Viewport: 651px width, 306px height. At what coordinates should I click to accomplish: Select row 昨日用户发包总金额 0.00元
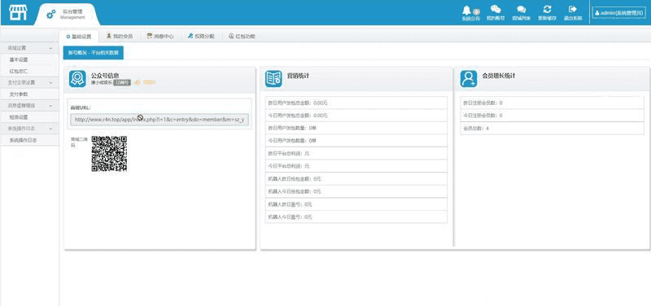(x=356, y=103)
